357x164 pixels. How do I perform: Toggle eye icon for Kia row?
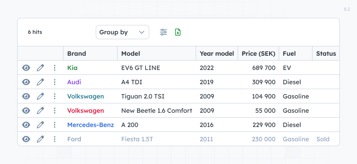pos(26,68)
